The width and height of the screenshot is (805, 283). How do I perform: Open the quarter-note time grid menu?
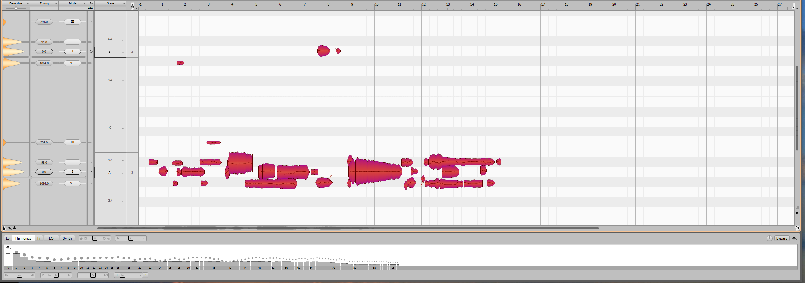pos(794,6)
